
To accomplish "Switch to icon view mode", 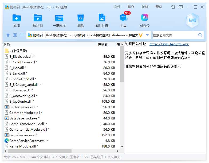I will click(15, 35).
